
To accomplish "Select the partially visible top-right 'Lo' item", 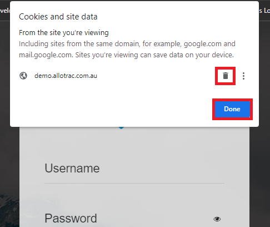I will coord(264,11).
